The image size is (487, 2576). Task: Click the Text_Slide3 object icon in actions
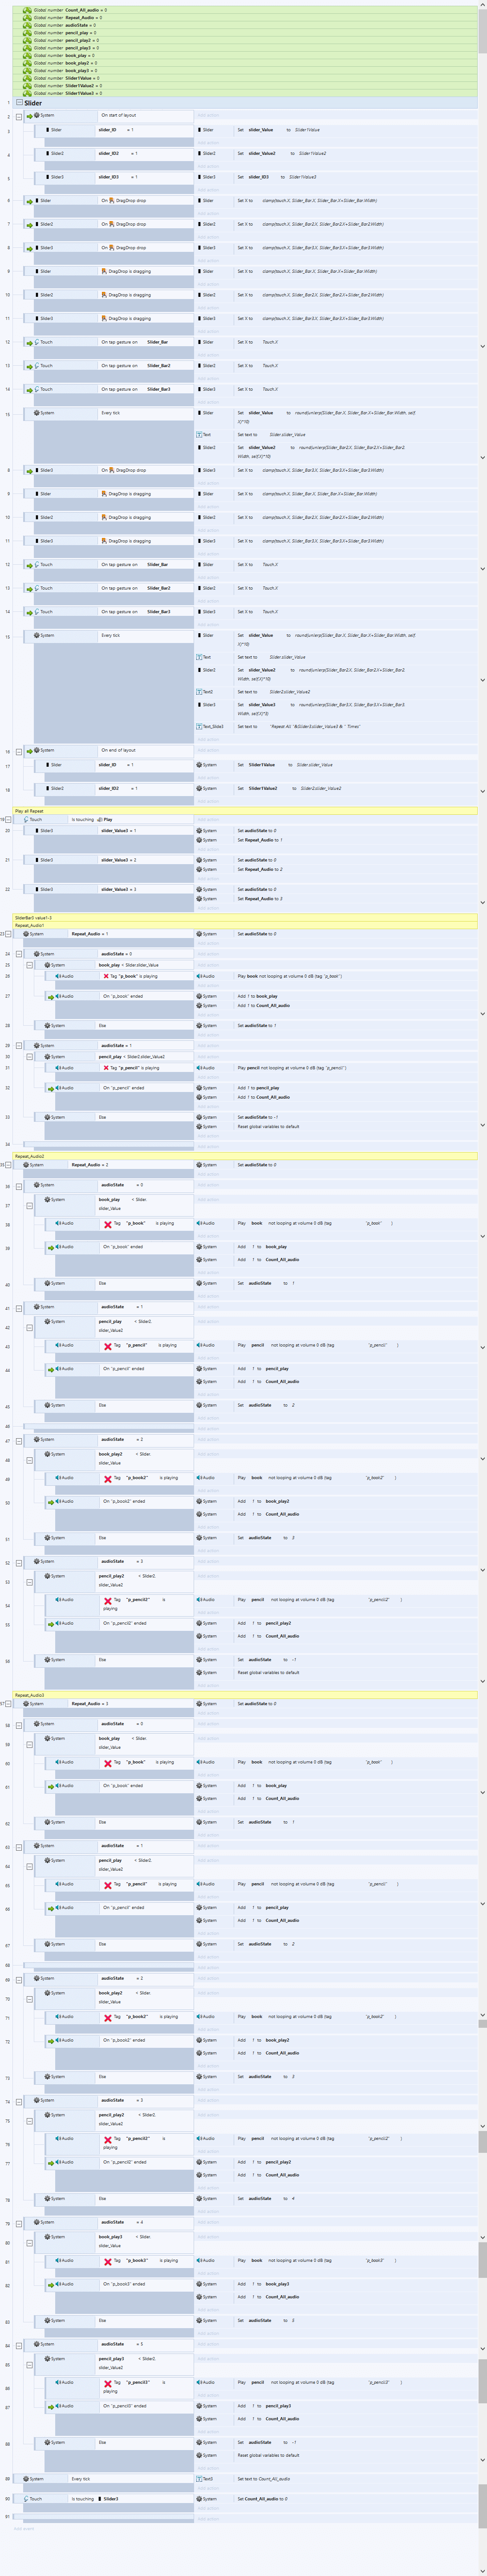coord(199,727)
